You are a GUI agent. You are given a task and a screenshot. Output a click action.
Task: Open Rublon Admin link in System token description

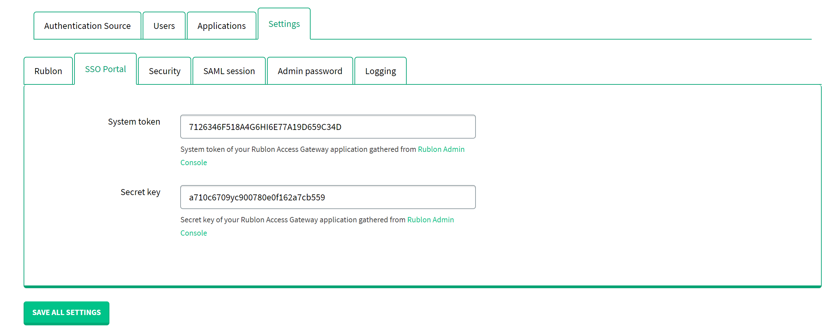pos(441,149)
